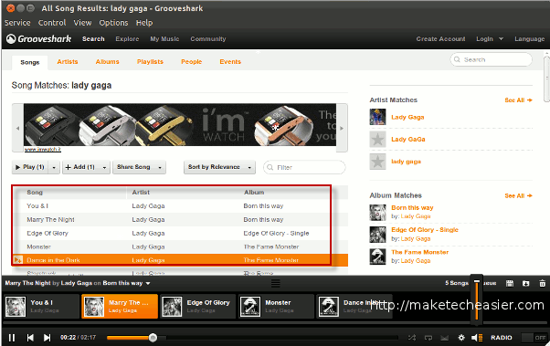Select You & I in the queue
This screenshot has width=550, height=346.
41,306
